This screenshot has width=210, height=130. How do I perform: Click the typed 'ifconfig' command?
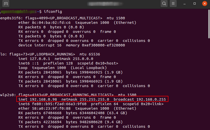[x=53, y=12]
